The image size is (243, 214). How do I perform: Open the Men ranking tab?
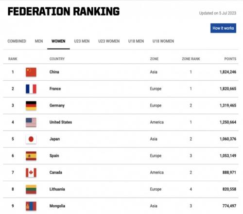(39, 41)
